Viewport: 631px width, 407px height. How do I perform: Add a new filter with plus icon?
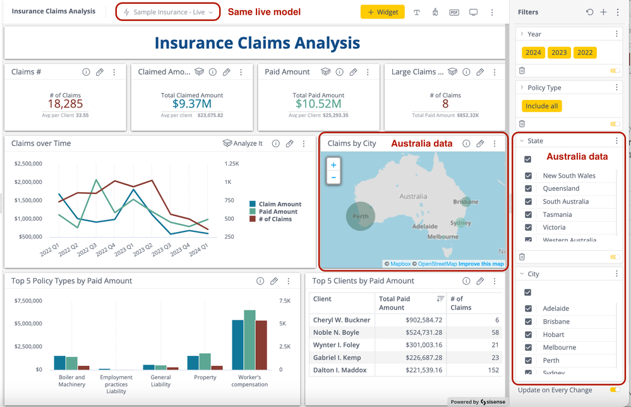point(603,12)
